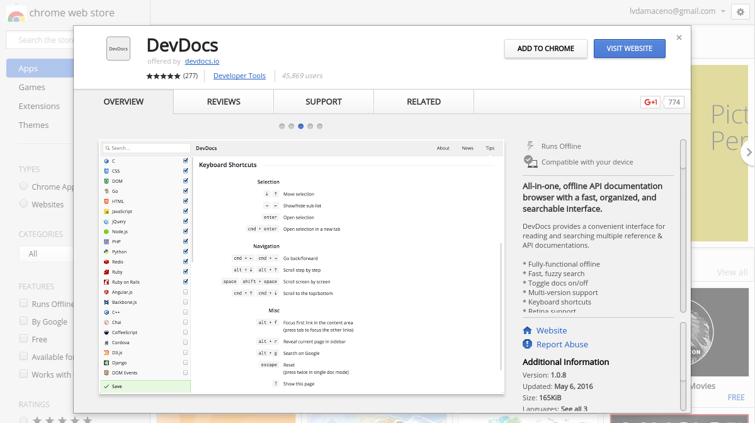Open the devdocs.io link
The image size is (755, 423).
(x=202, y=61)
